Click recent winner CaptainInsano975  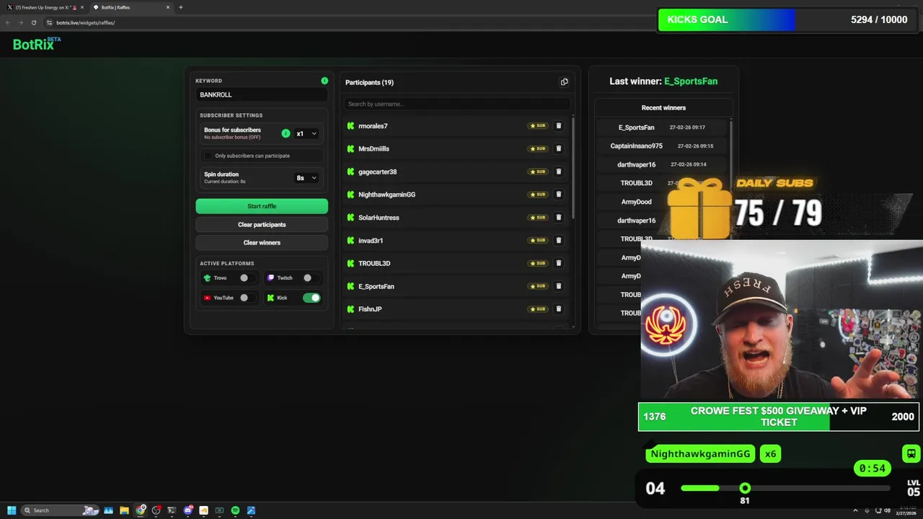point(636,146)
